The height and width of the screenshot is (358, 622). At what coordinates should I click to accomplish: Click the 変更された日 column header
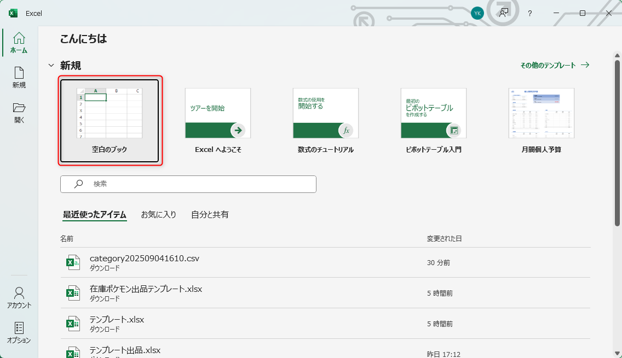[x=444, y=238]
